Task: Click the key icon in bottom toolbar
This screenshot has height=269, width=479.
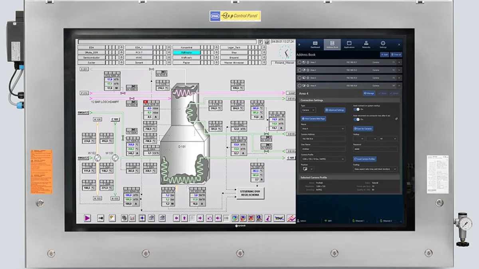Action: coord(101,218)
